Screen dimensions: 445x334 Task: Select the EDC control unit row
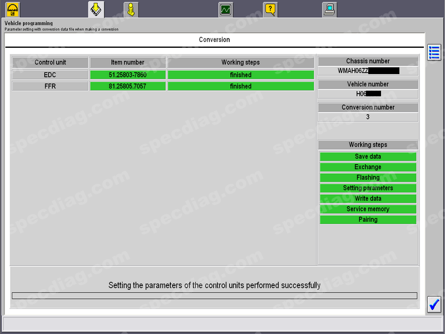click(50, 75)
